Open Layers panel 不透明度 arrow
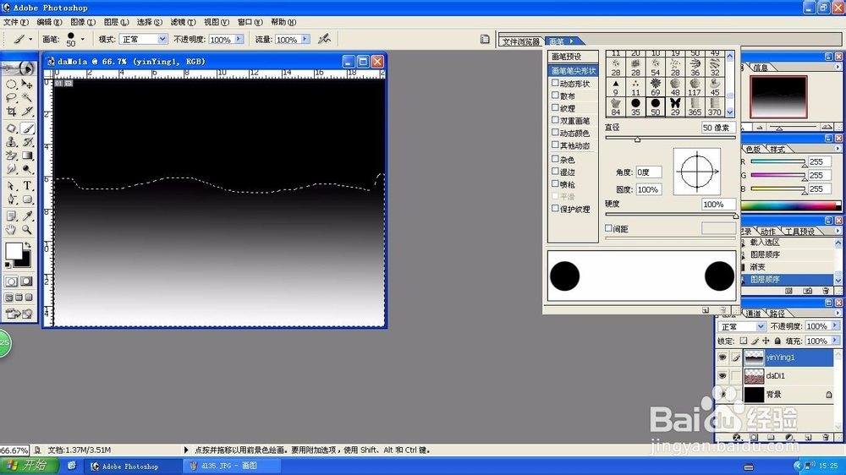This screenshot has height=475, width=846. click(835, 326)
